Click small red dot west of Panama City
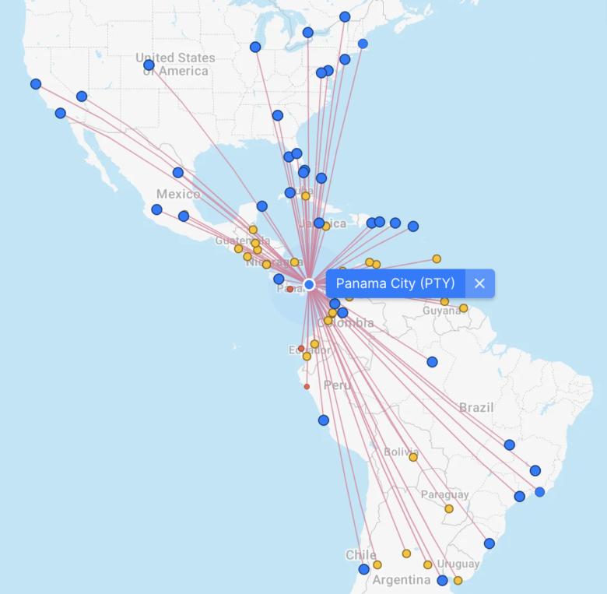This screenshot has width=607, height=594. click(290, 289)
